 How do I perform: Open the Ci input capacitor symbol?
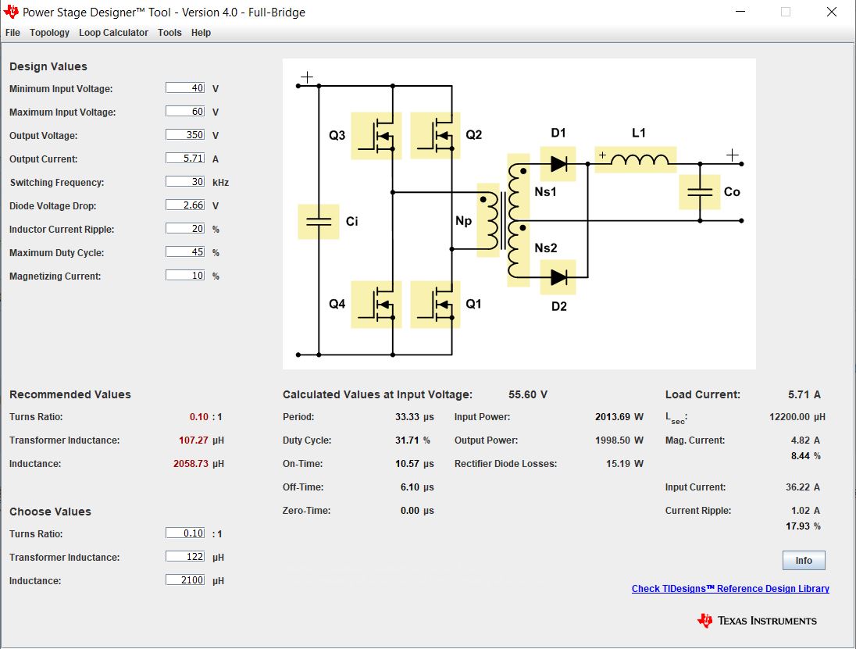click(x=317, y=221)
